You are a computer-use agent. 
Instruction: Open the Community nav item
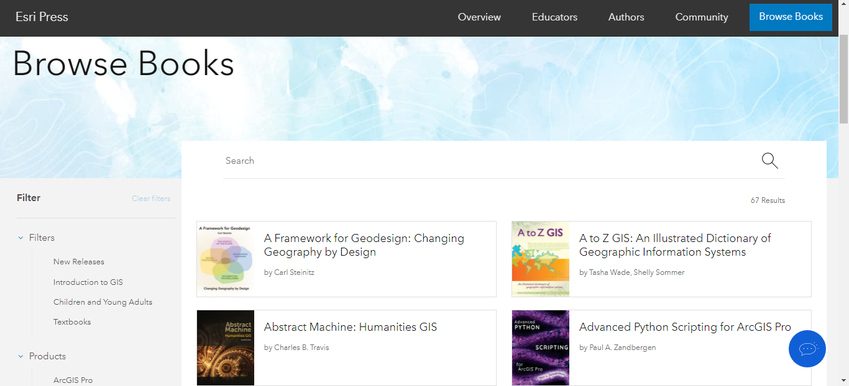point(702,17)
